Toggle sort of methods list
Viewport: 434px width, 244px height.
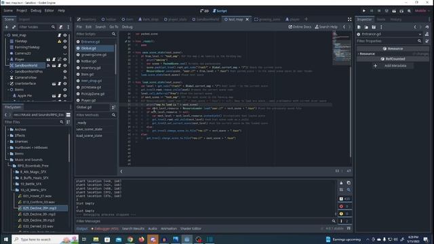coord(113,107)
